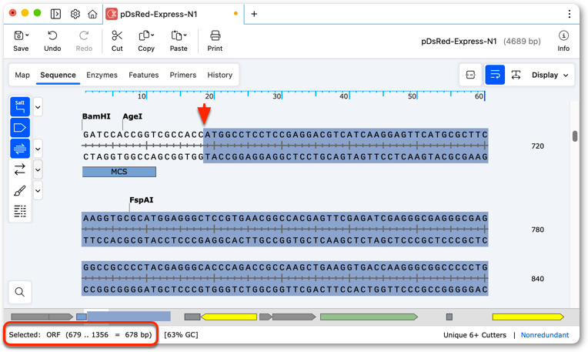Screen dimensions: 588x352
Task: Click the Nonredundant link
Action: [544, 335]
